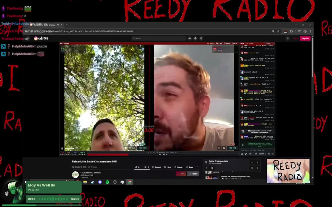Click the SFX button under chat input

click(x=256, y=154)
